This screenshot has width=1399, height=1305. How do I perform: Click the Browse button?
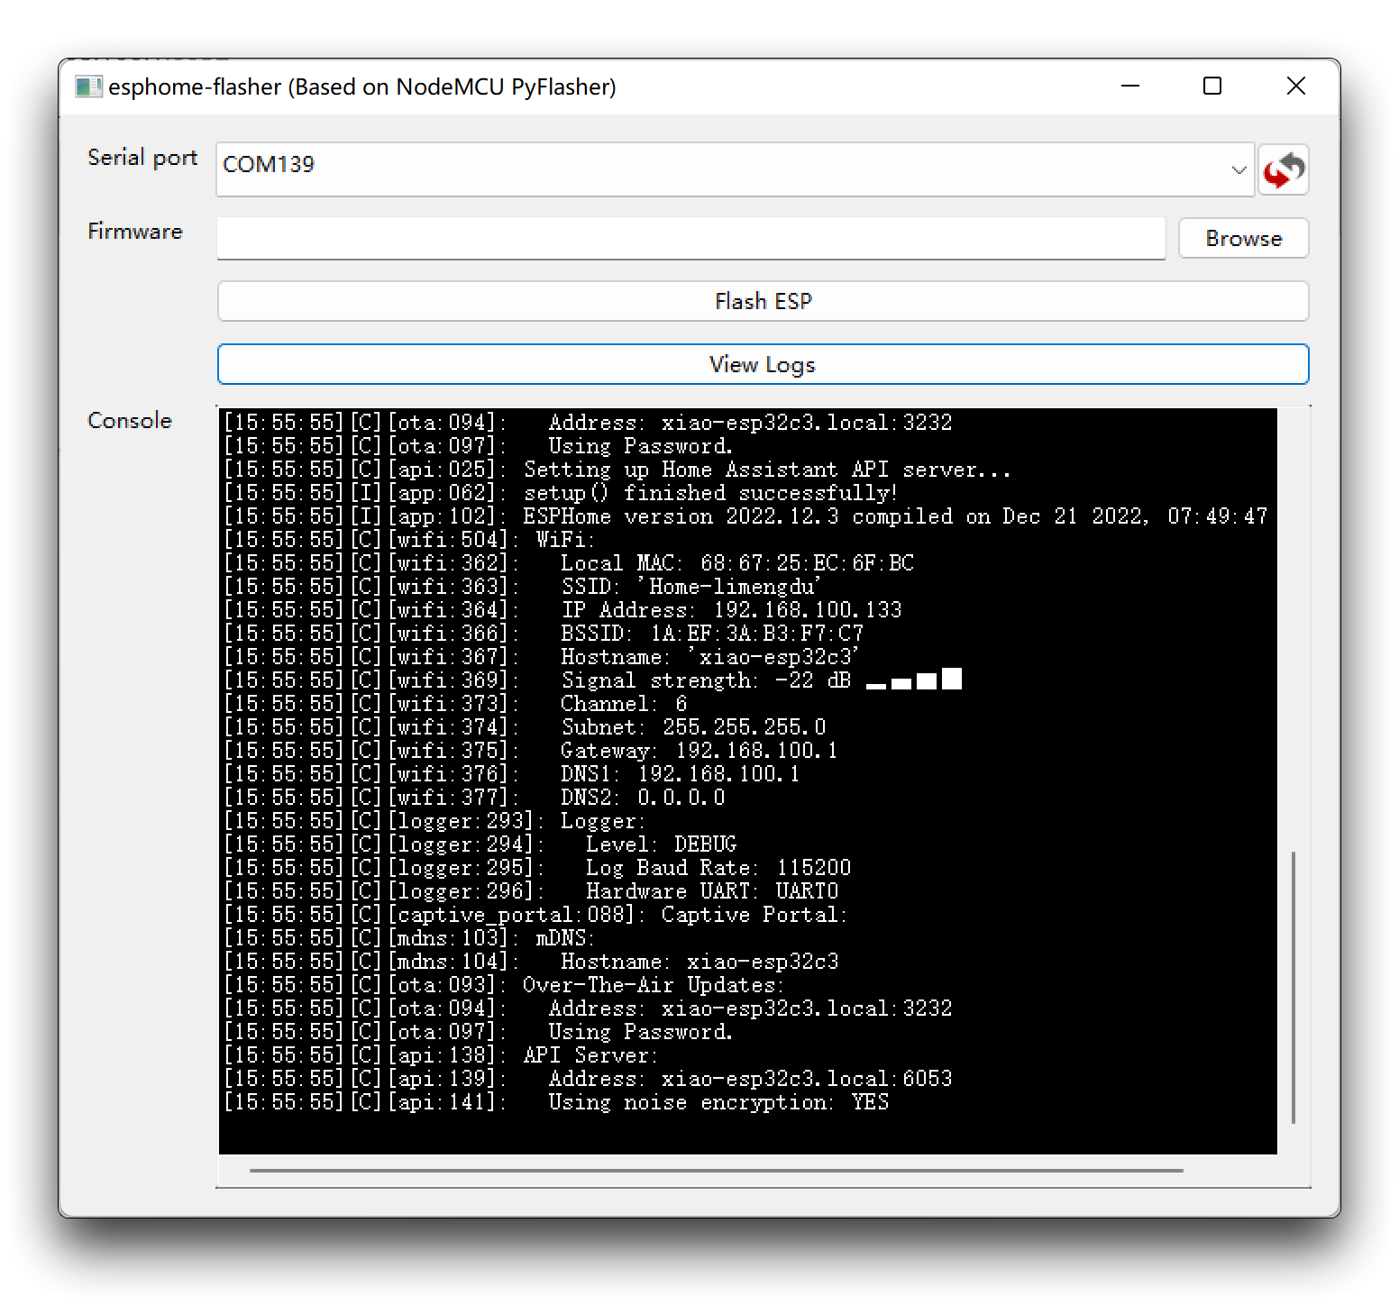[1244, 239]
